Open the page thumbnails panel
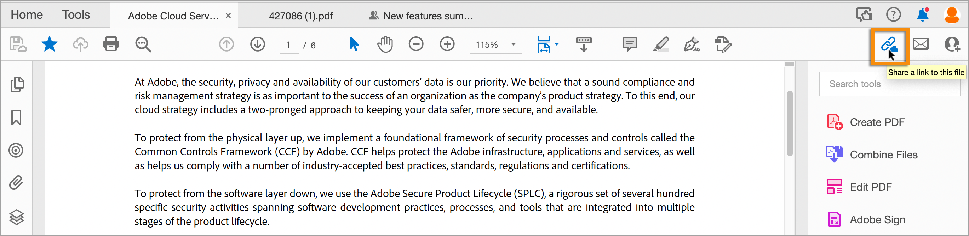Screen dimensions: 969x236 pyautogui.click(x=17, y=84)
